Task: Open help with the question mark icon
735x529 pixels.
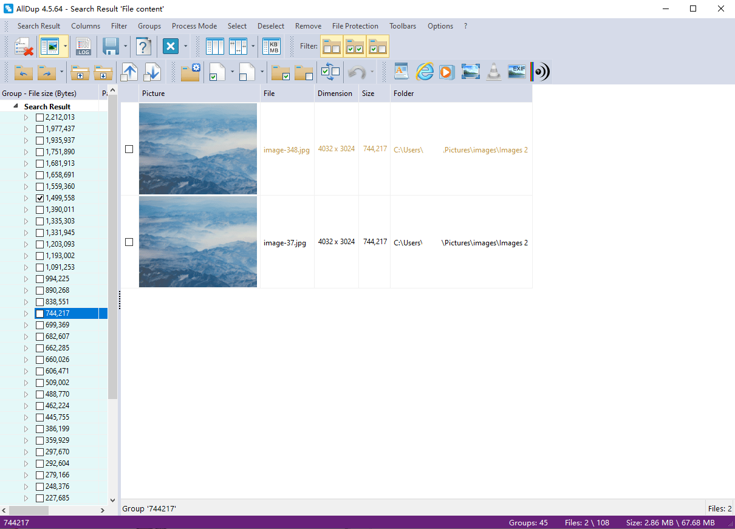Action: point(143,47)
